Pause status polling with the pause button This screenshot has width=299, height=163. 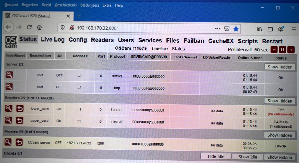coord(282,50)
